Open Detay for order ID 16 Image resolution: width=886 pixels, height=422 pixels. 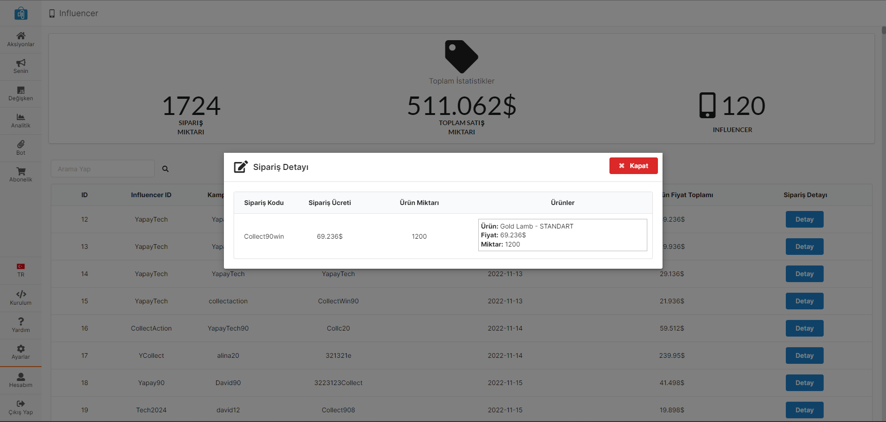[x=804, y=328]
